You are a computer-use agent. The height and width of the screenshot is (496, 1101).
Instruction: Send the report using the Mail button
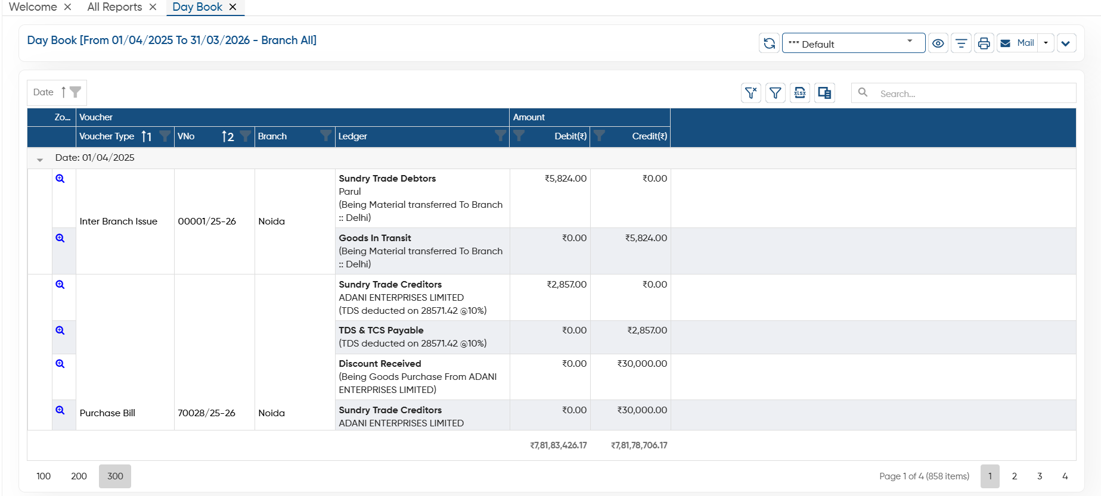[1018, 43]
